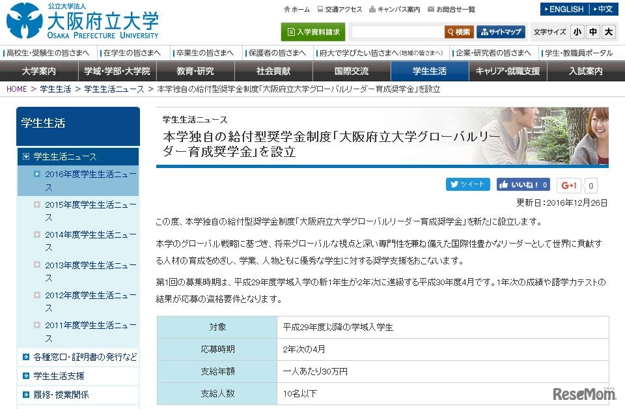Click the 支給人数 table header cell
This screenshot has width=625, height=409.
pyautogui.click(x=217, y=393)
